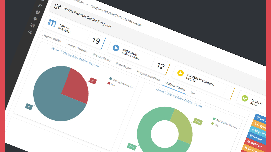Open the bar chart sidebar icon

(33, 25)
